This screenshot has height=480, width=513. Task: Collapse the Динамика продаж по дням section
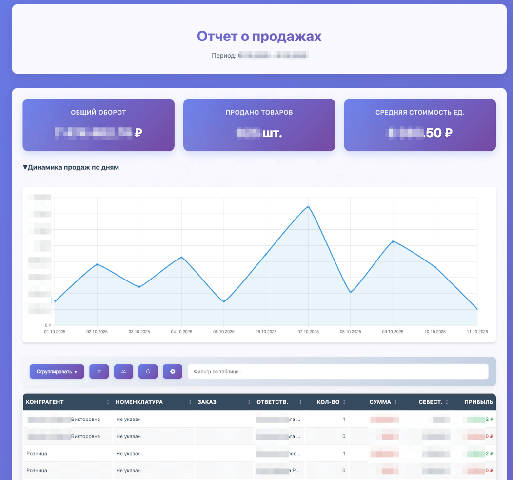coord(25,167)
